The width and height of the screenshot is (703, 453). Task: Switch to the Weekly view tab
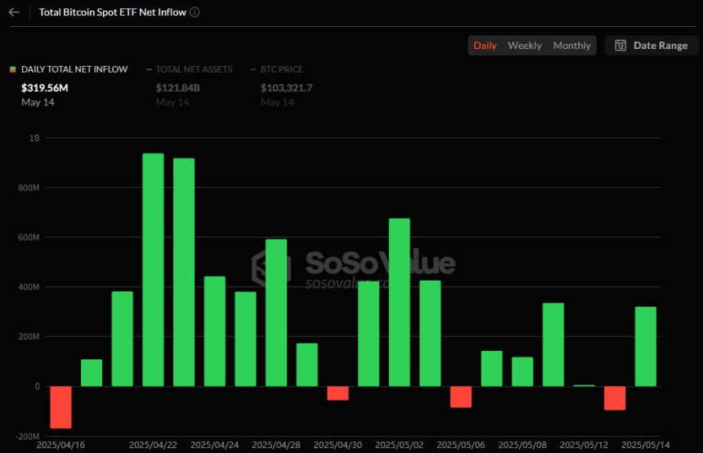tap(524, 46)
